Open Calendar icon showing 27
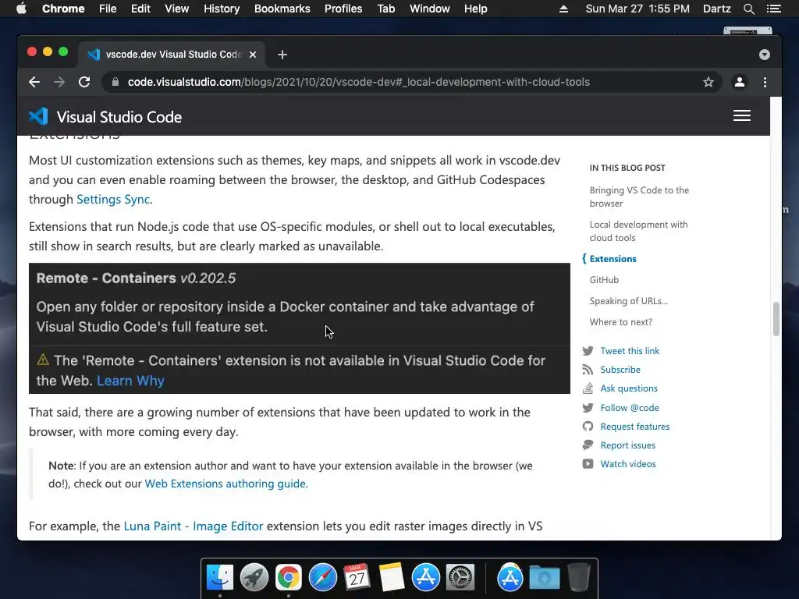The image size is (799, 599). pyautogui.click(x=357, y=578)
